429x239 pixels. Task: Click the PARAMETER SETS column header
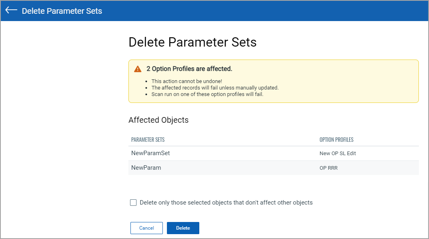pos(148,140)
